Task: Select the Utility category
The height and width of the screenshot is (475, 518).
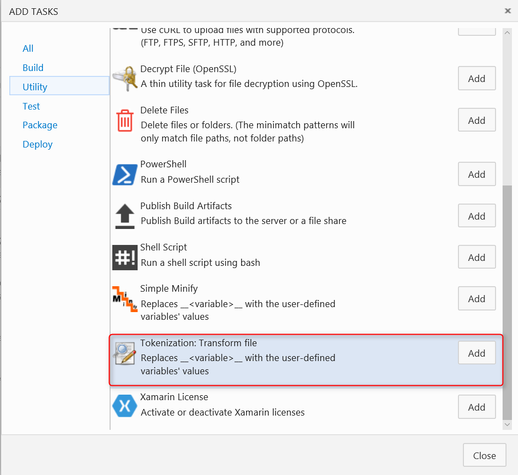Action: click(59, 86)
